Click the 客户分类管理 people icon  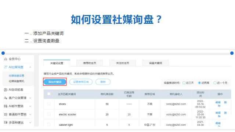click(6, 98)
